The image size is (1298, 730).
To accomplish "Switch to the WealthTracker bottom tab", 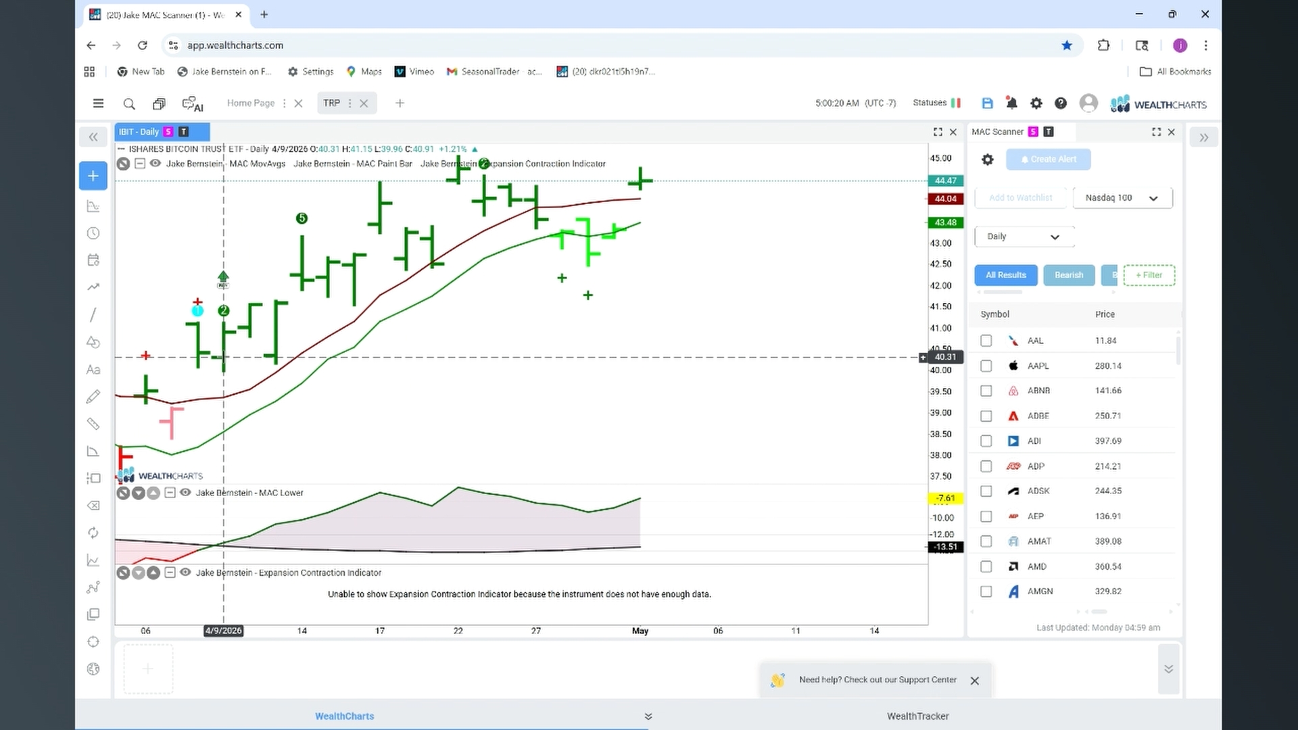I will pos(917,716).
